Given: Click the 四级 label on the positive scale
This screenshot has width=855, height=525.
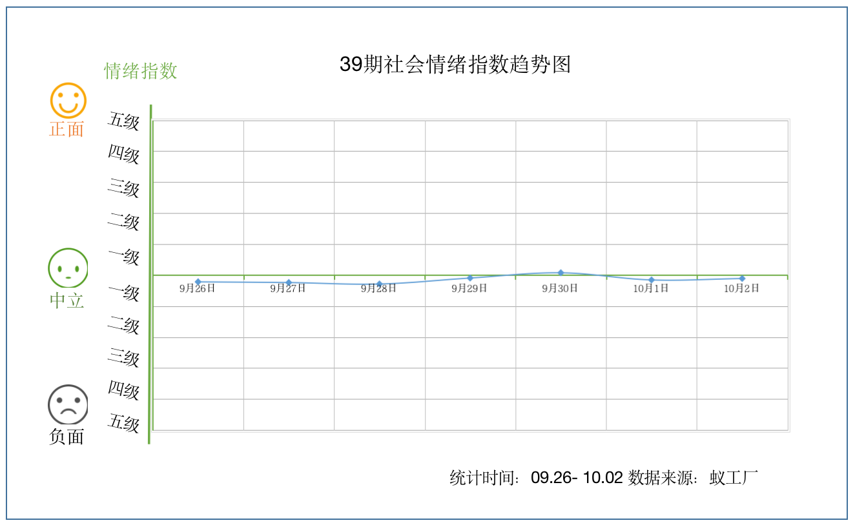Looking at the screenshot, I should [124, 154].
